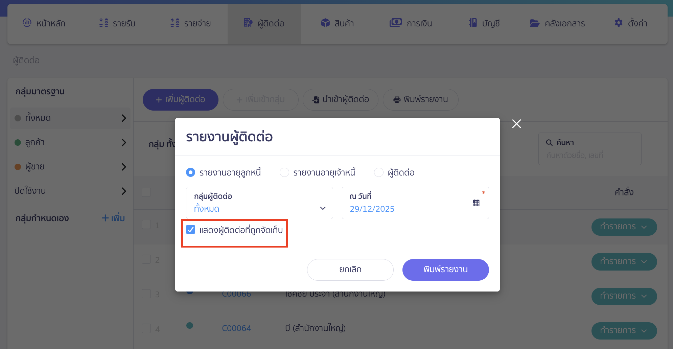The image size is (673, 349).
Task: Select the สินค้า products box icon
Action: coord(325,23)
